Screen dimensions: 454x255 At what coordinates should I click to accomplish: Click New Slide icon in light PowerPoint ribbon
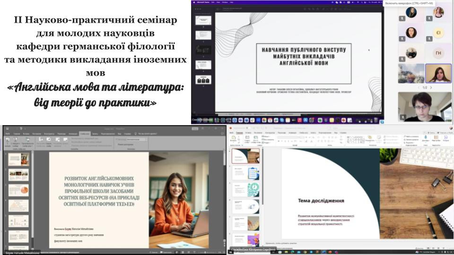tap(247, 137)
